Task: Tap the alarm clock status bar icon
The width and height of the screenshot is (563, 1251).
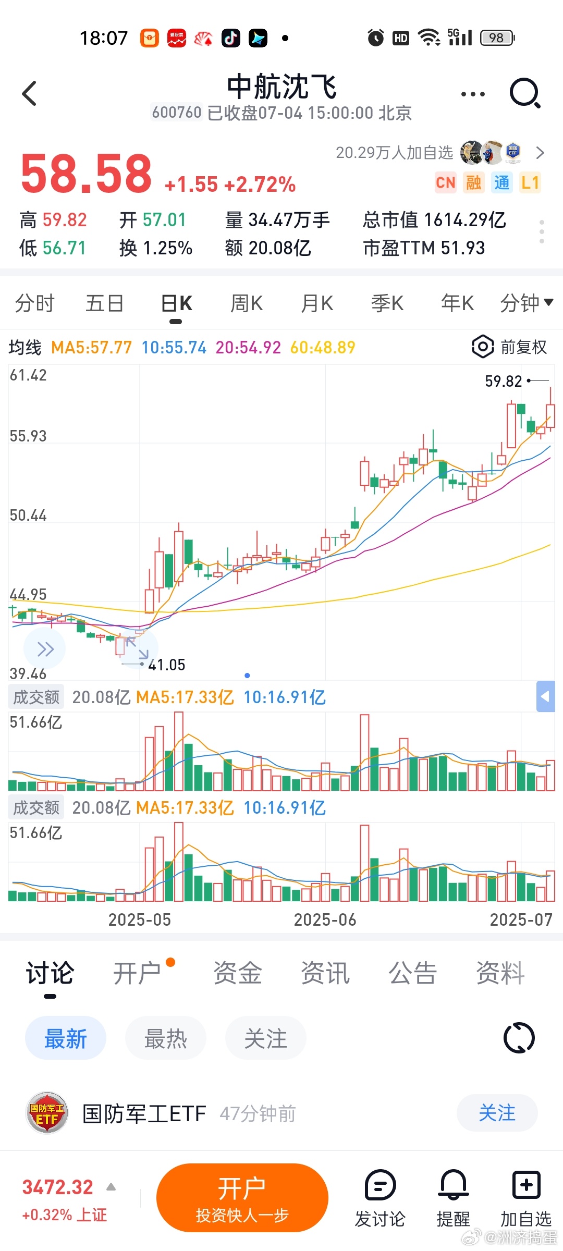Action: tap(375, 38)
